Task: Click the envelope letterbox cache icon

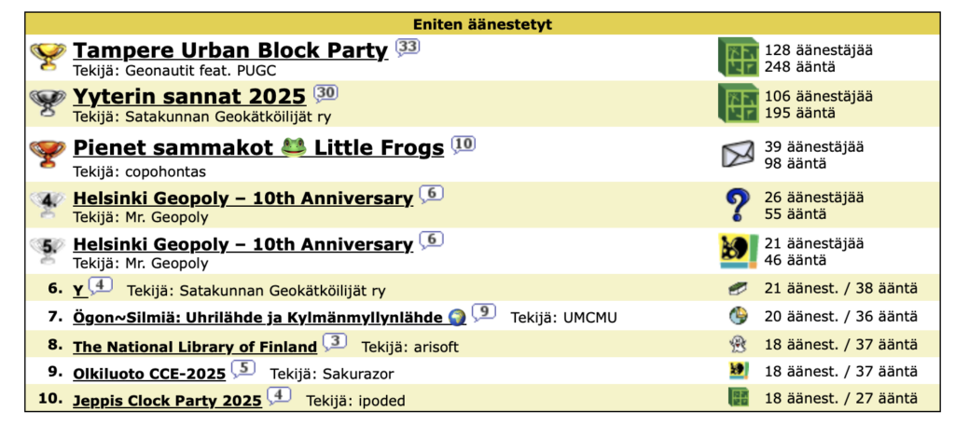Action: pyautogui.click(x=739, y=155)
